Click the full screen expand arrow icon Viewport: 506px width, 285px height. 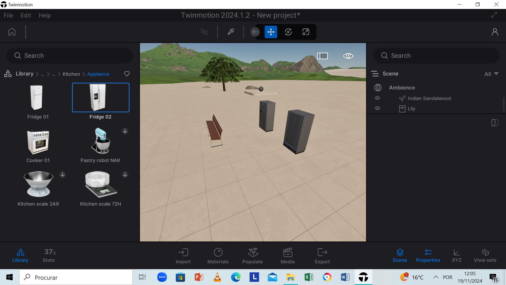click(x=494, y=15)
